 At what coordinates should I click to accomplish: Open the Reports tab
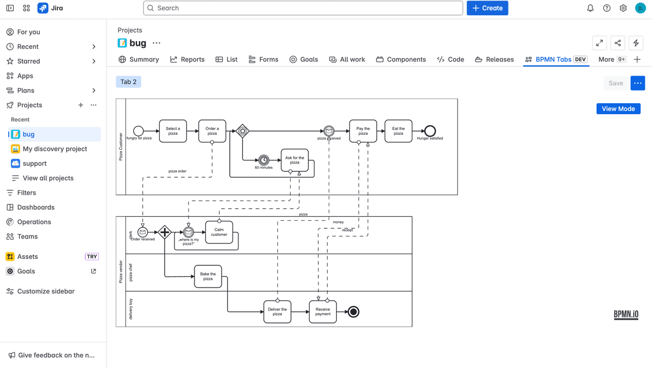pos(187,59)
